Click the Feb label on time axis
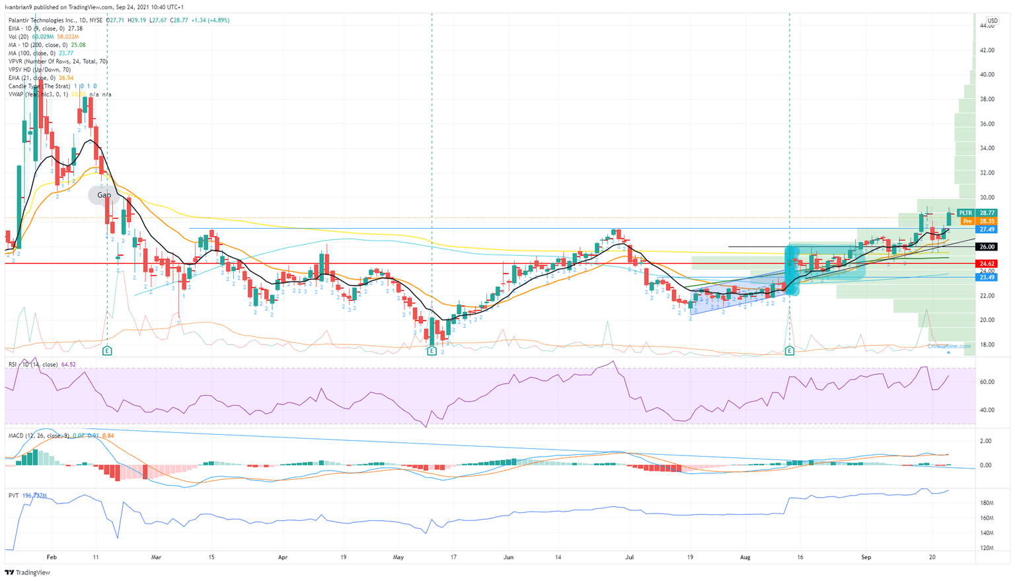This screenshot has height=581, width=1015. tap(52, 557)
